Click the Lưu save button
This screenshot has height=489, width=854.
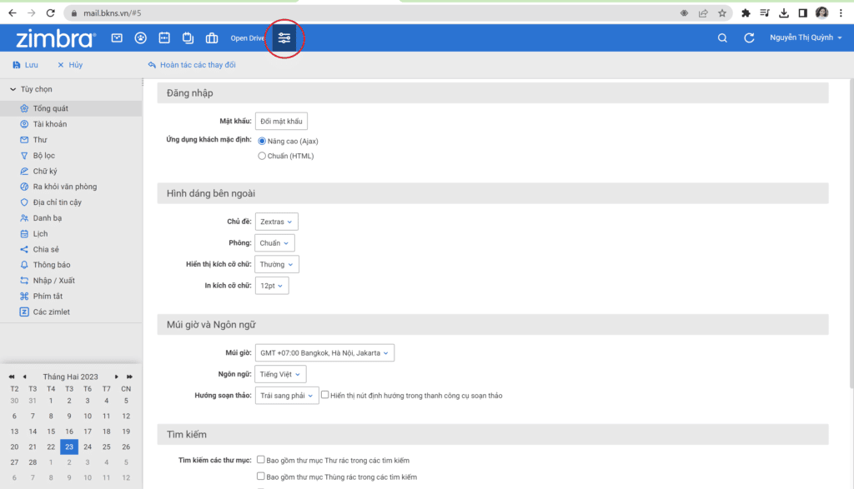coord(25,64)
